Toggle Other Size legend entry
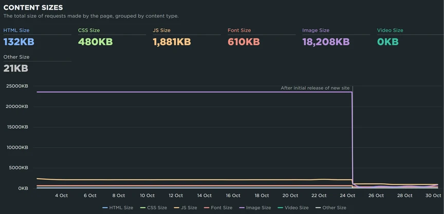444x214 pixels. pos(331,208)
